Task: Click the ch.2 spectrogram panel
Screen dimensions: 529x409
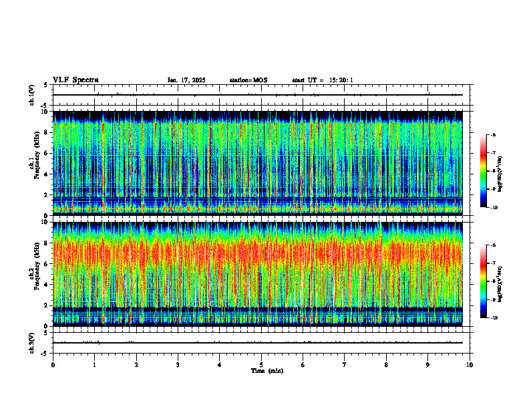Action: 258,274
